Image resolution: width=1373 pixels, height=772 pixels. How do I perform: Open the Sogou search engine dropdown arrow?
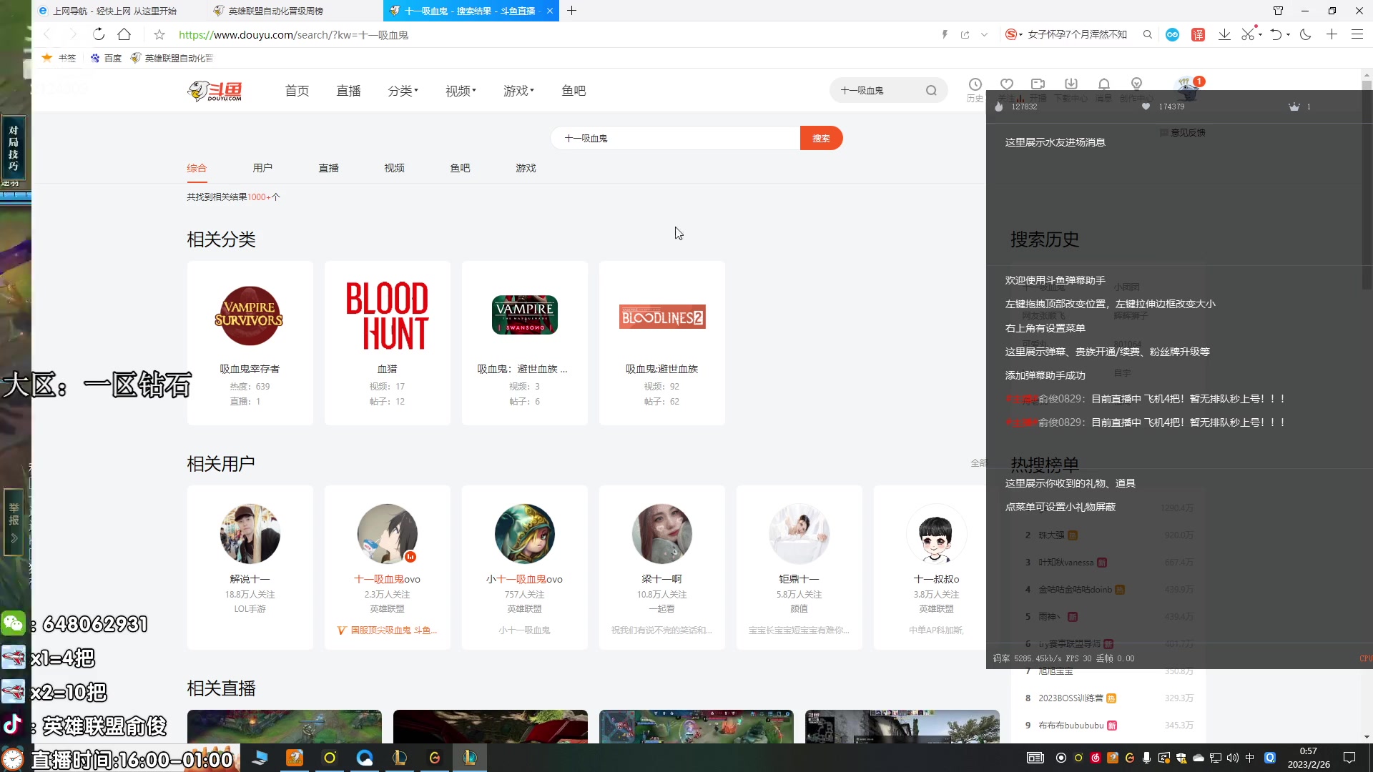[1021, 34]
